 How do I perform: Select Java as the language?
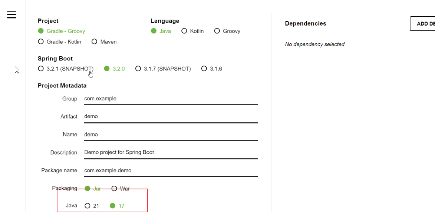[x=161, y=31]
